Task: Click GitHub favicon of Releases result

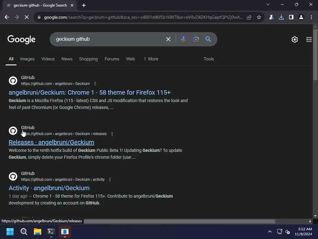Action: pyautogui.click(x=13, y=131)
